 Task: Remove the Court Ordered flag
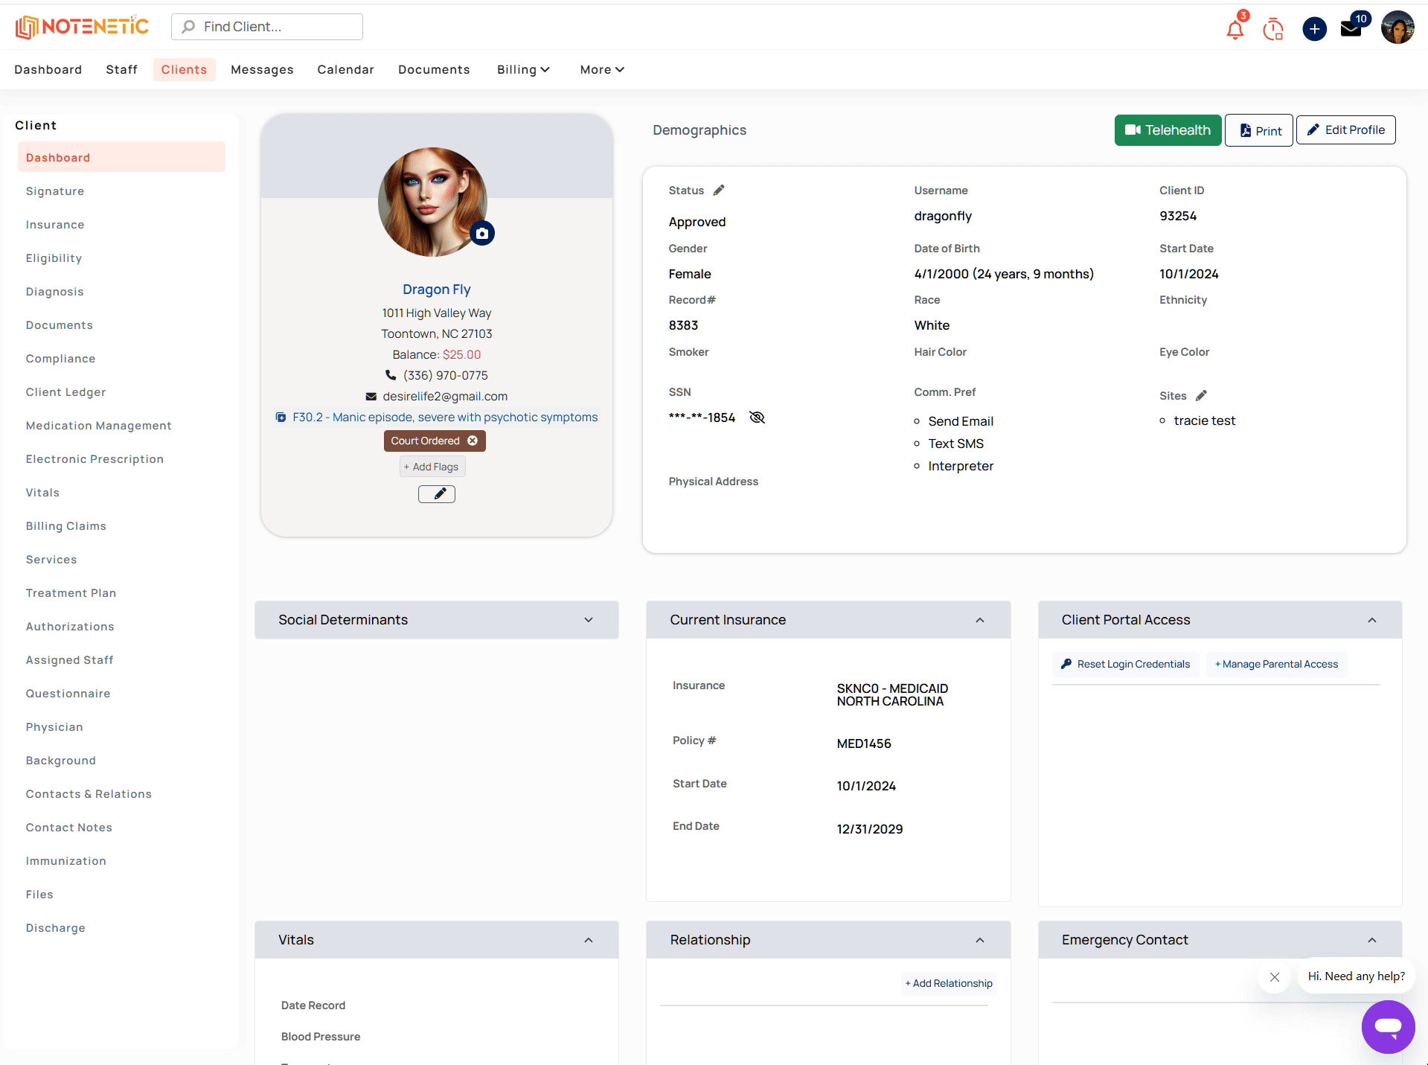point(473,441)
